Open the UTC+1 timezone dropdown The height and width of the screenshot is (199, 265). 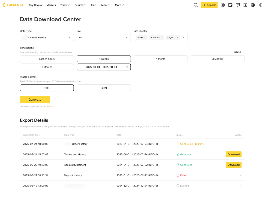(x=239, y=52)
